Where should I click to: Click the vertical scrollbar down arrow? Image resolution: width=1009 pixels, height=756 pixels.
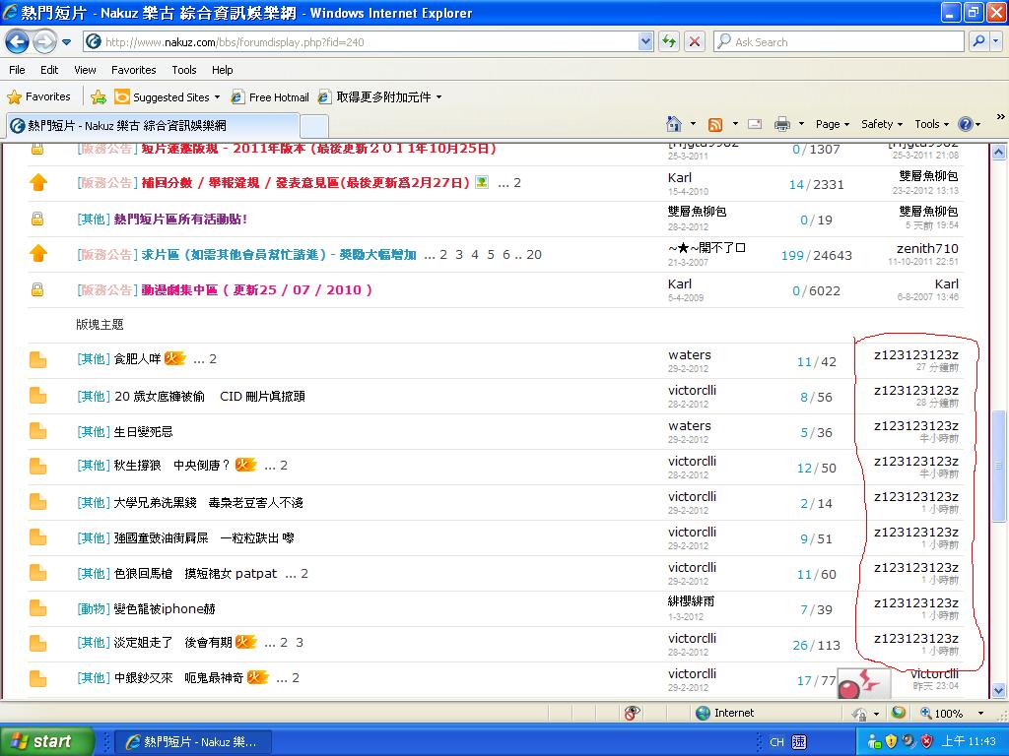999,690
